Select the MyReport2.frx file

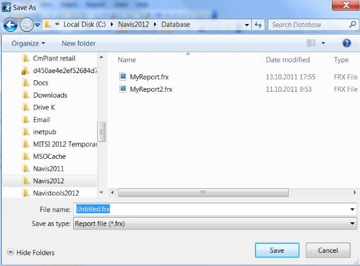151,89
